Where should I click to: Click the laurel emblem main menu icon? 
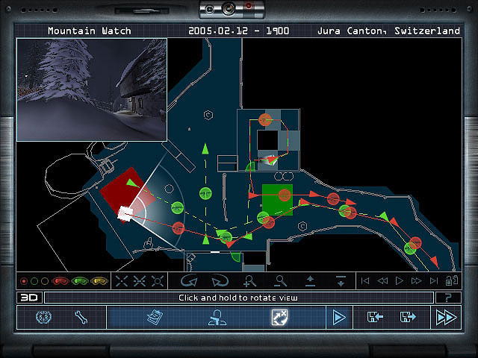44,317
